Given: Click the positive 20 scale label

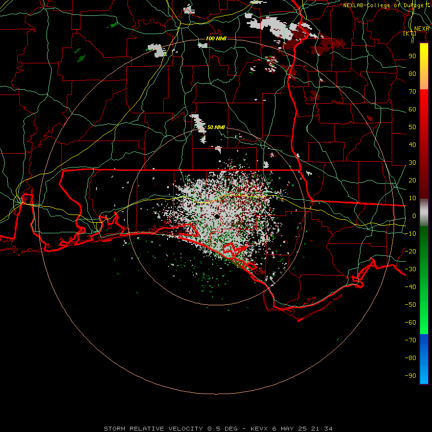Looking at the screenshot, I should coord(412,180).
